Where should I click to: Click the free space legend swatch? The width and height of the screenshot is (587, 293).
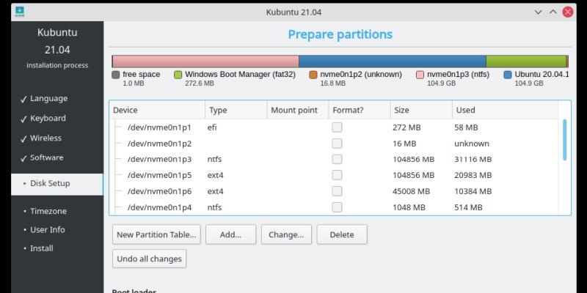click(x=115, y=75)
